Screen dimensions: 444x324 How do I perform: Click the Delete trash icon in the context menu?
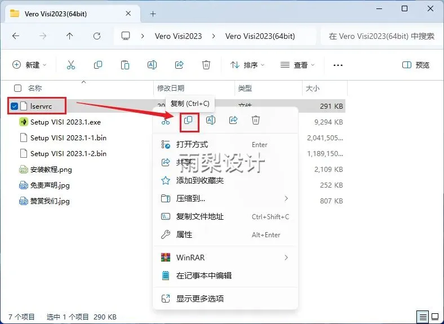pos(256,121)
